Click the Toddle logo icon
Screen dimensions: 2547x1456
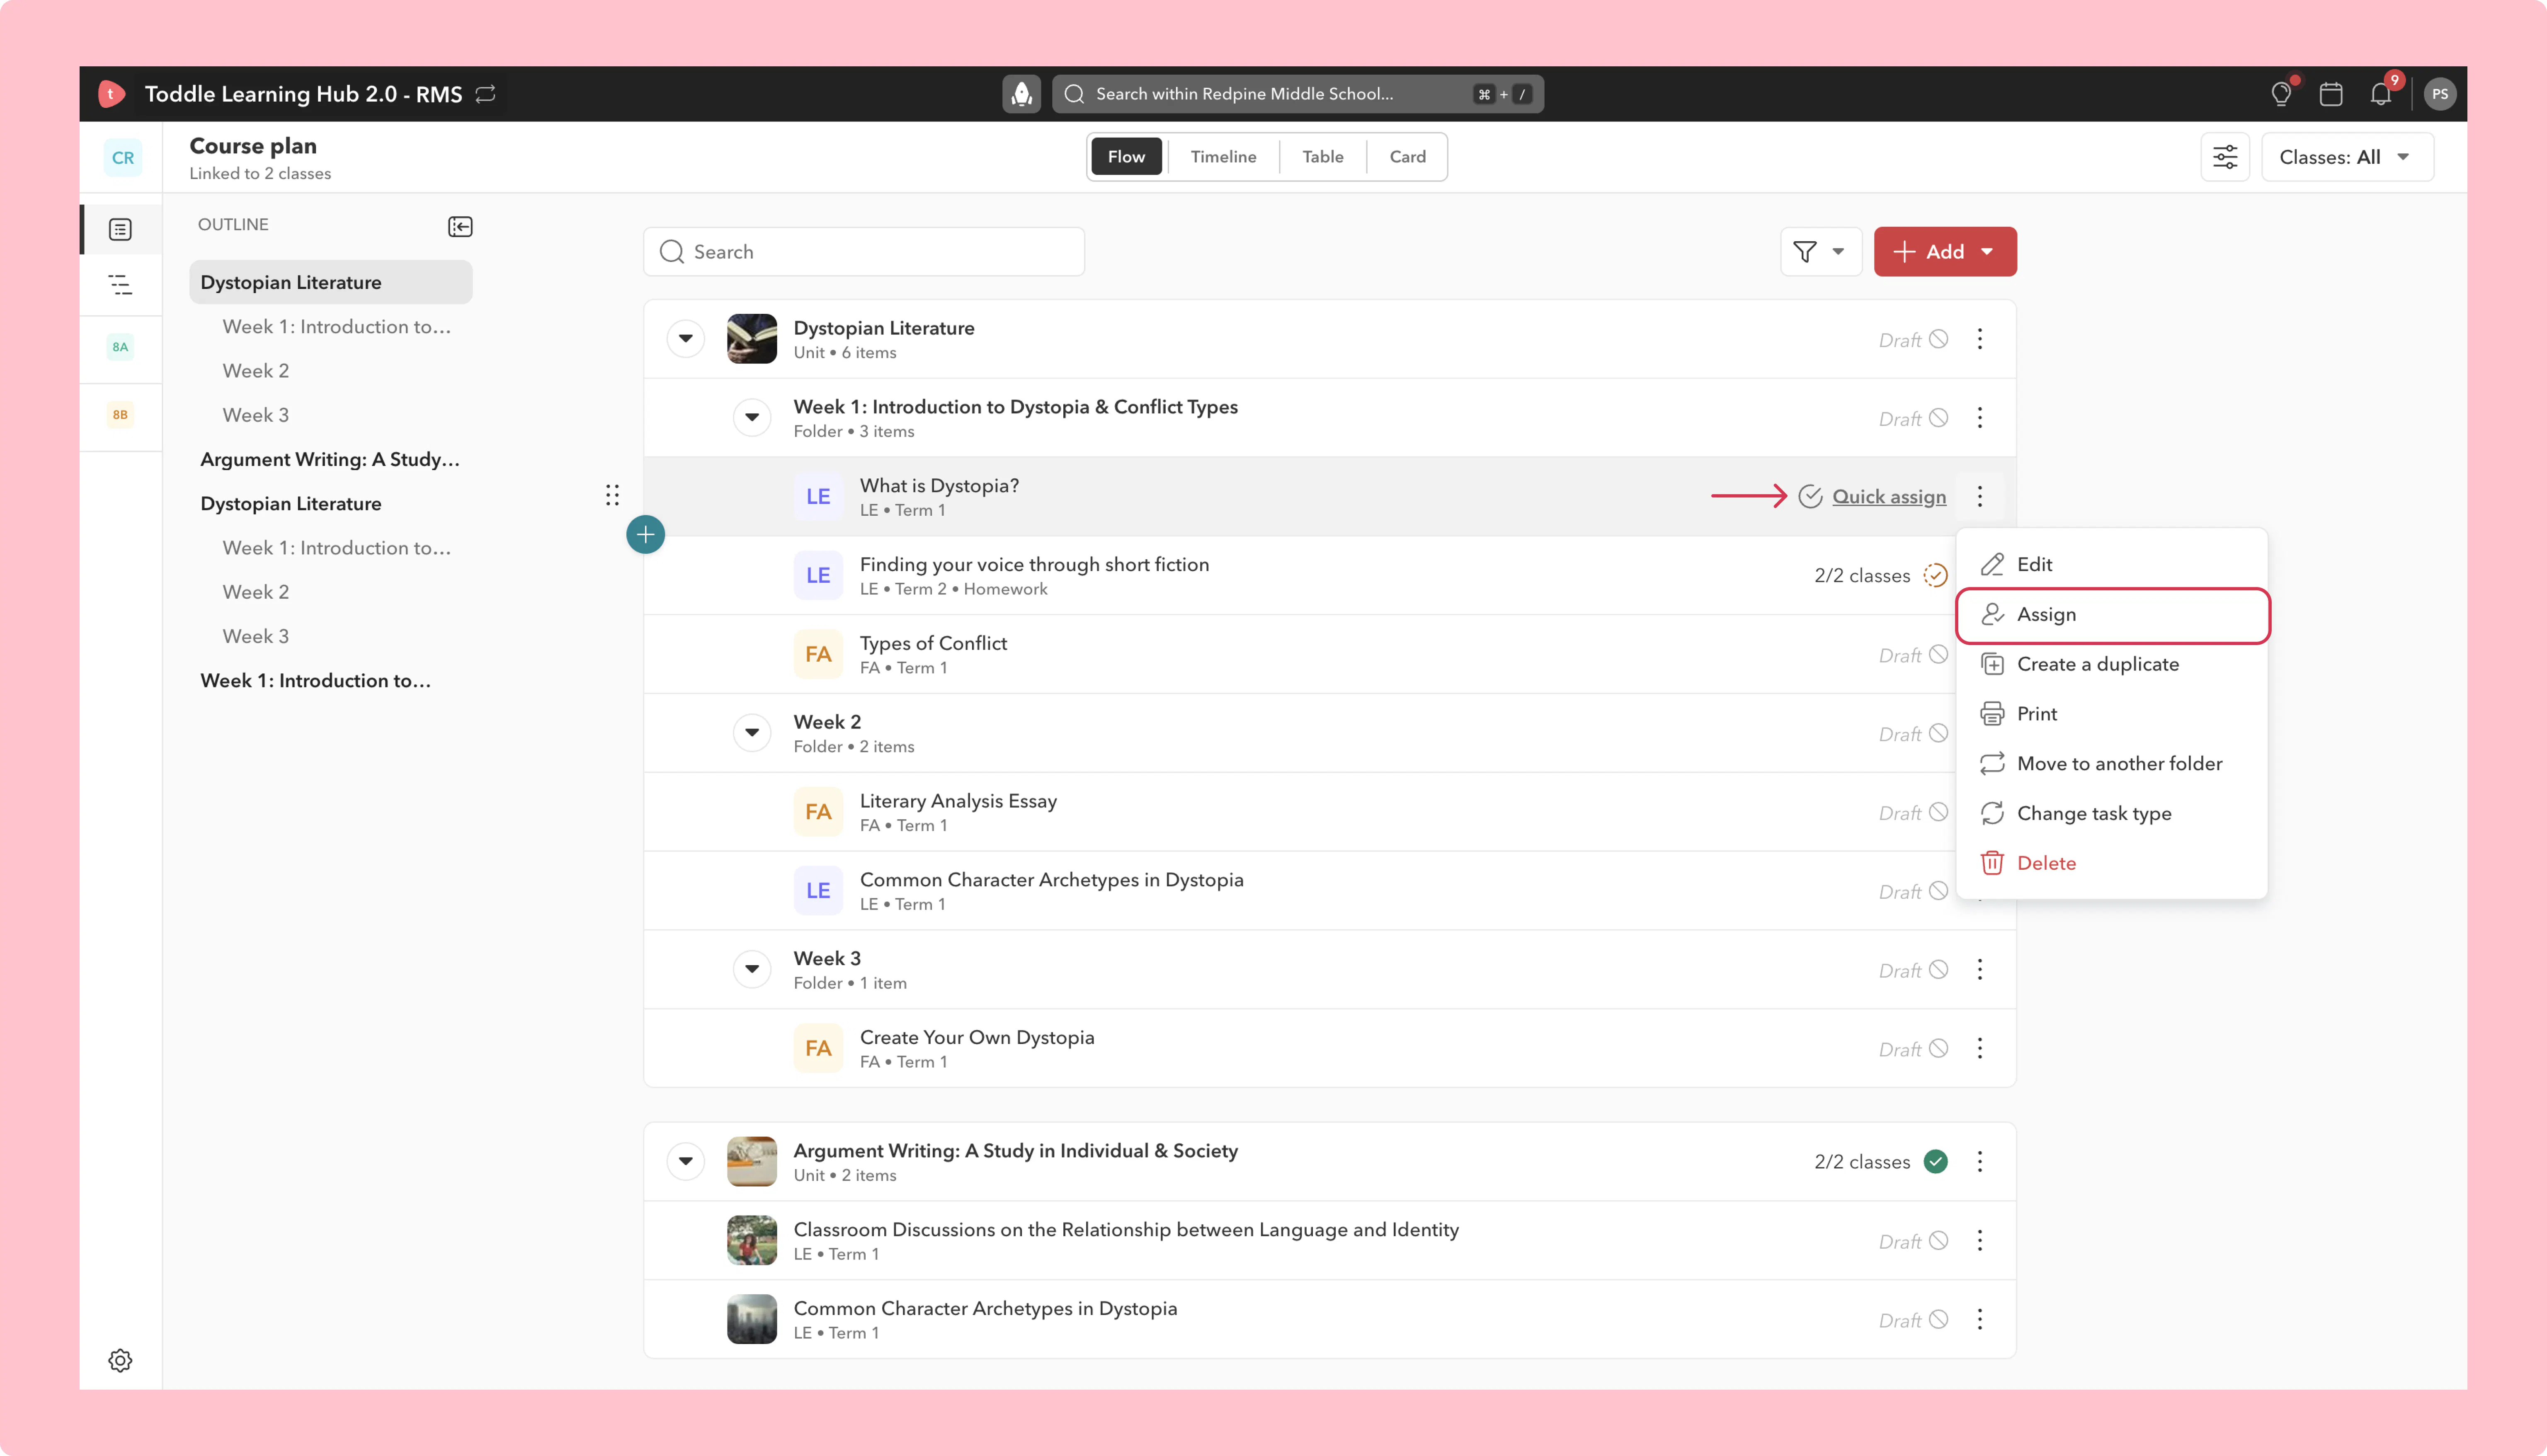coord(111,94)
